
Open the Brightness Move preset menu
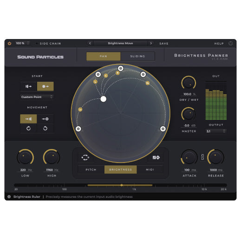pyautogui.click(x=120, y=43)
